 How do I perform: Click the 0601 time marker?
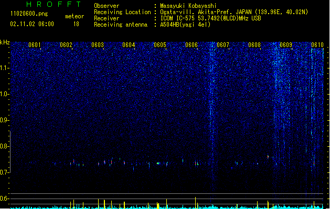pyautogui.click(x=34, y=45)
